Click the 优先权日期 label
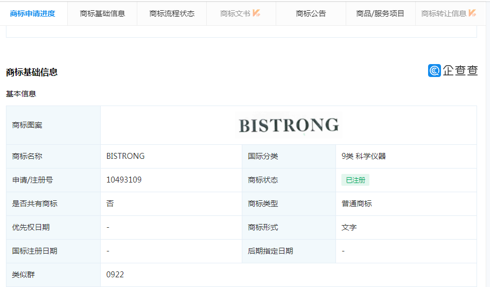 [31, 227]
